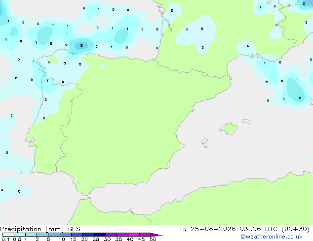Click the legend label '35'

pos(119,239)
